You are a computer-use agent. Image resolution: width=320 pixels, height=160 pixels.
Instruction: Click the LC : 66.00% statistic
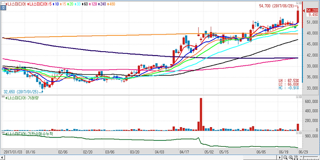tap(289, 84)
